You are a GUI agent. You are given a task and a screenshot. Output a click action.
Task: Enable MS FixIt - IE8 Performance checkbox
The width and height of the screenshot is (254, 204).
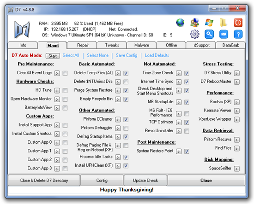[187, 114]
